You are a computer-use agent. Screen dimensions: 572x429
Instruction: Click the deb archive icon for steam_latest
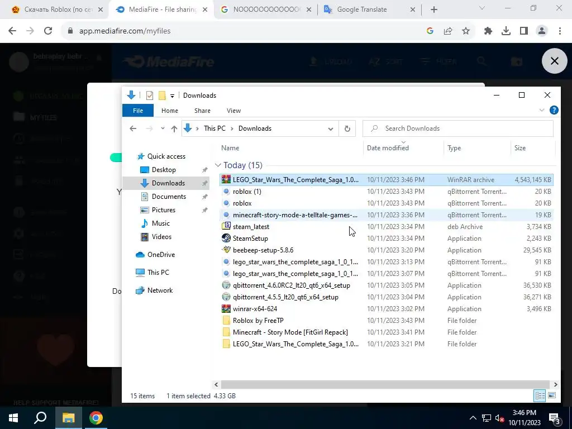[x=226, y=226]
